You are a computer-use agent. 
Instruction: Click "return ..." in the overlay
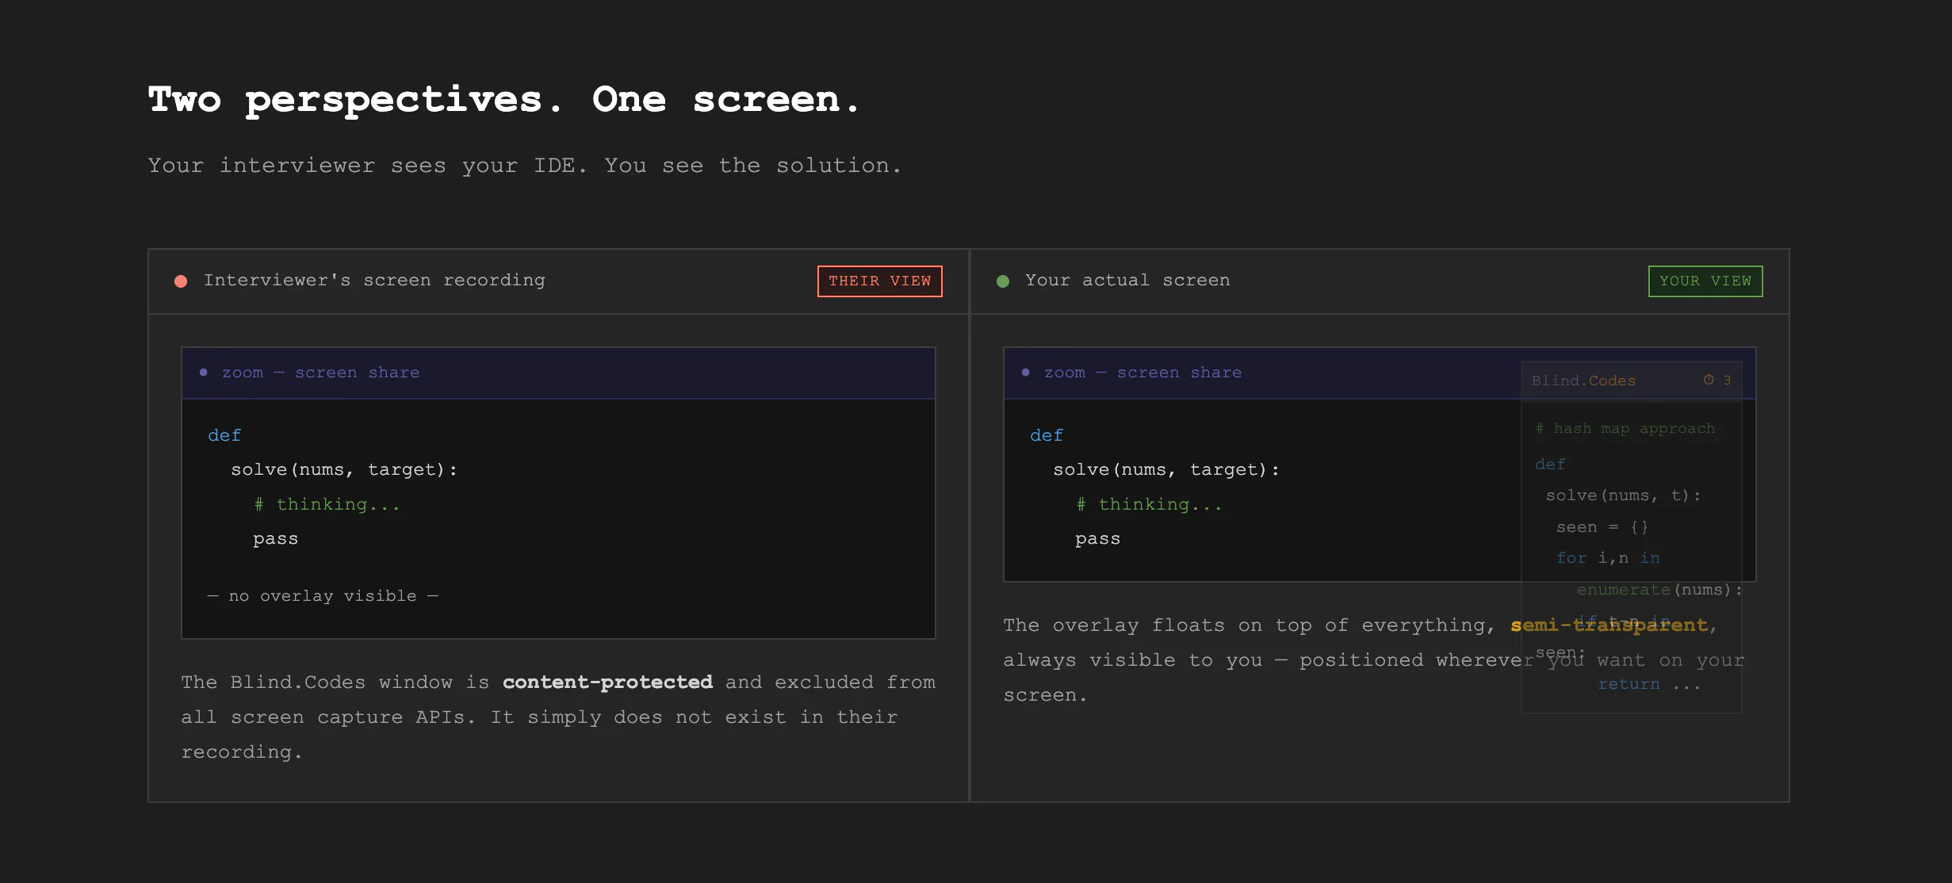[1649, 685]
